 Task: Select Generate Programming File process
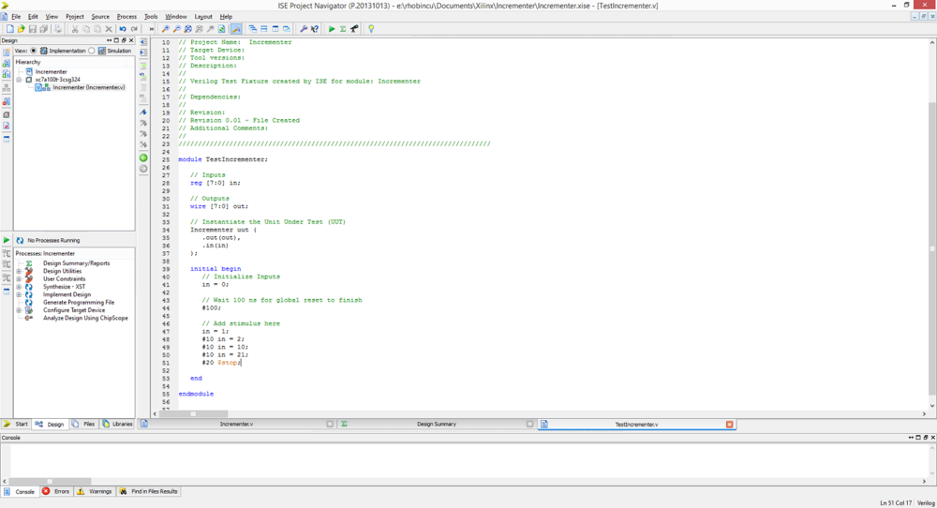click(x=79, y=303)
